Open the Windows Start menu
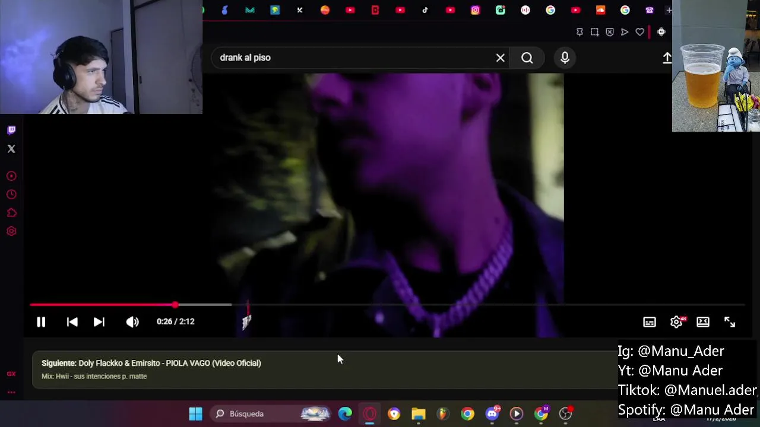 point(195,413)
